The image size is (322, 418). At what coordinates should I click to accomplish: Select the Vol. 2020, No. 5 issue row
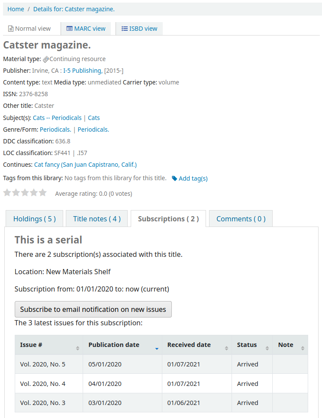click(43, 364)
